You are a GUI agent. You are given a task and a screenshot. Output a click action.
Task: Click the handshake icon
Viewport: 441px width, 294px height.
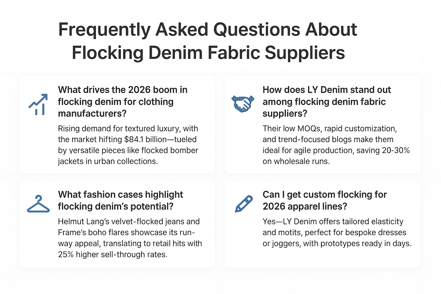(243, 104)
